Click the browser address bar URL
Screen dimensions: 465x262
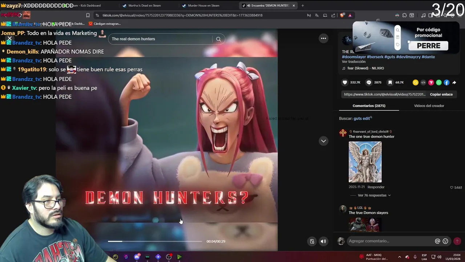tap(182, 15)
